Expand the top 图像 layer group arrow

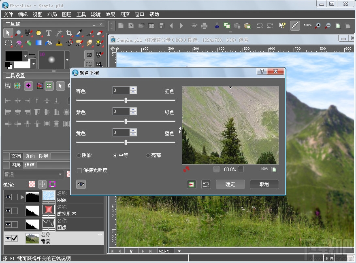click(x=22, y=197)
